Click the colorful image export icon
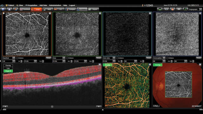The height and width of the screenshot is (114, 203). [x=16, y=9]
